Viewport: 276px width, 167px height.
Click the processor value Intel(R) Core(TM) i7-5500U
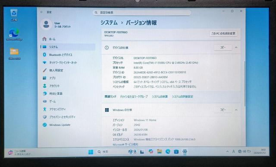[166, 63]
